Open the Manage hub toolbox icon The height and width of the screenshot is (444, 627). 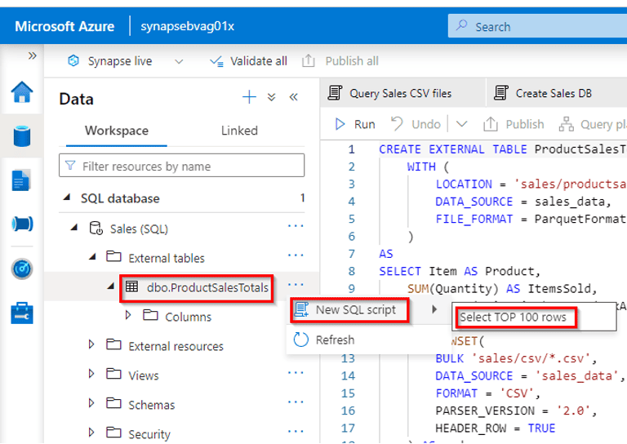(22, 313)
